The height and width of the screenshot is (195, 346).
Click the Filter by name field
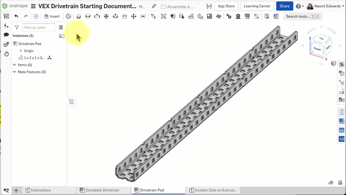click(39, 27)
